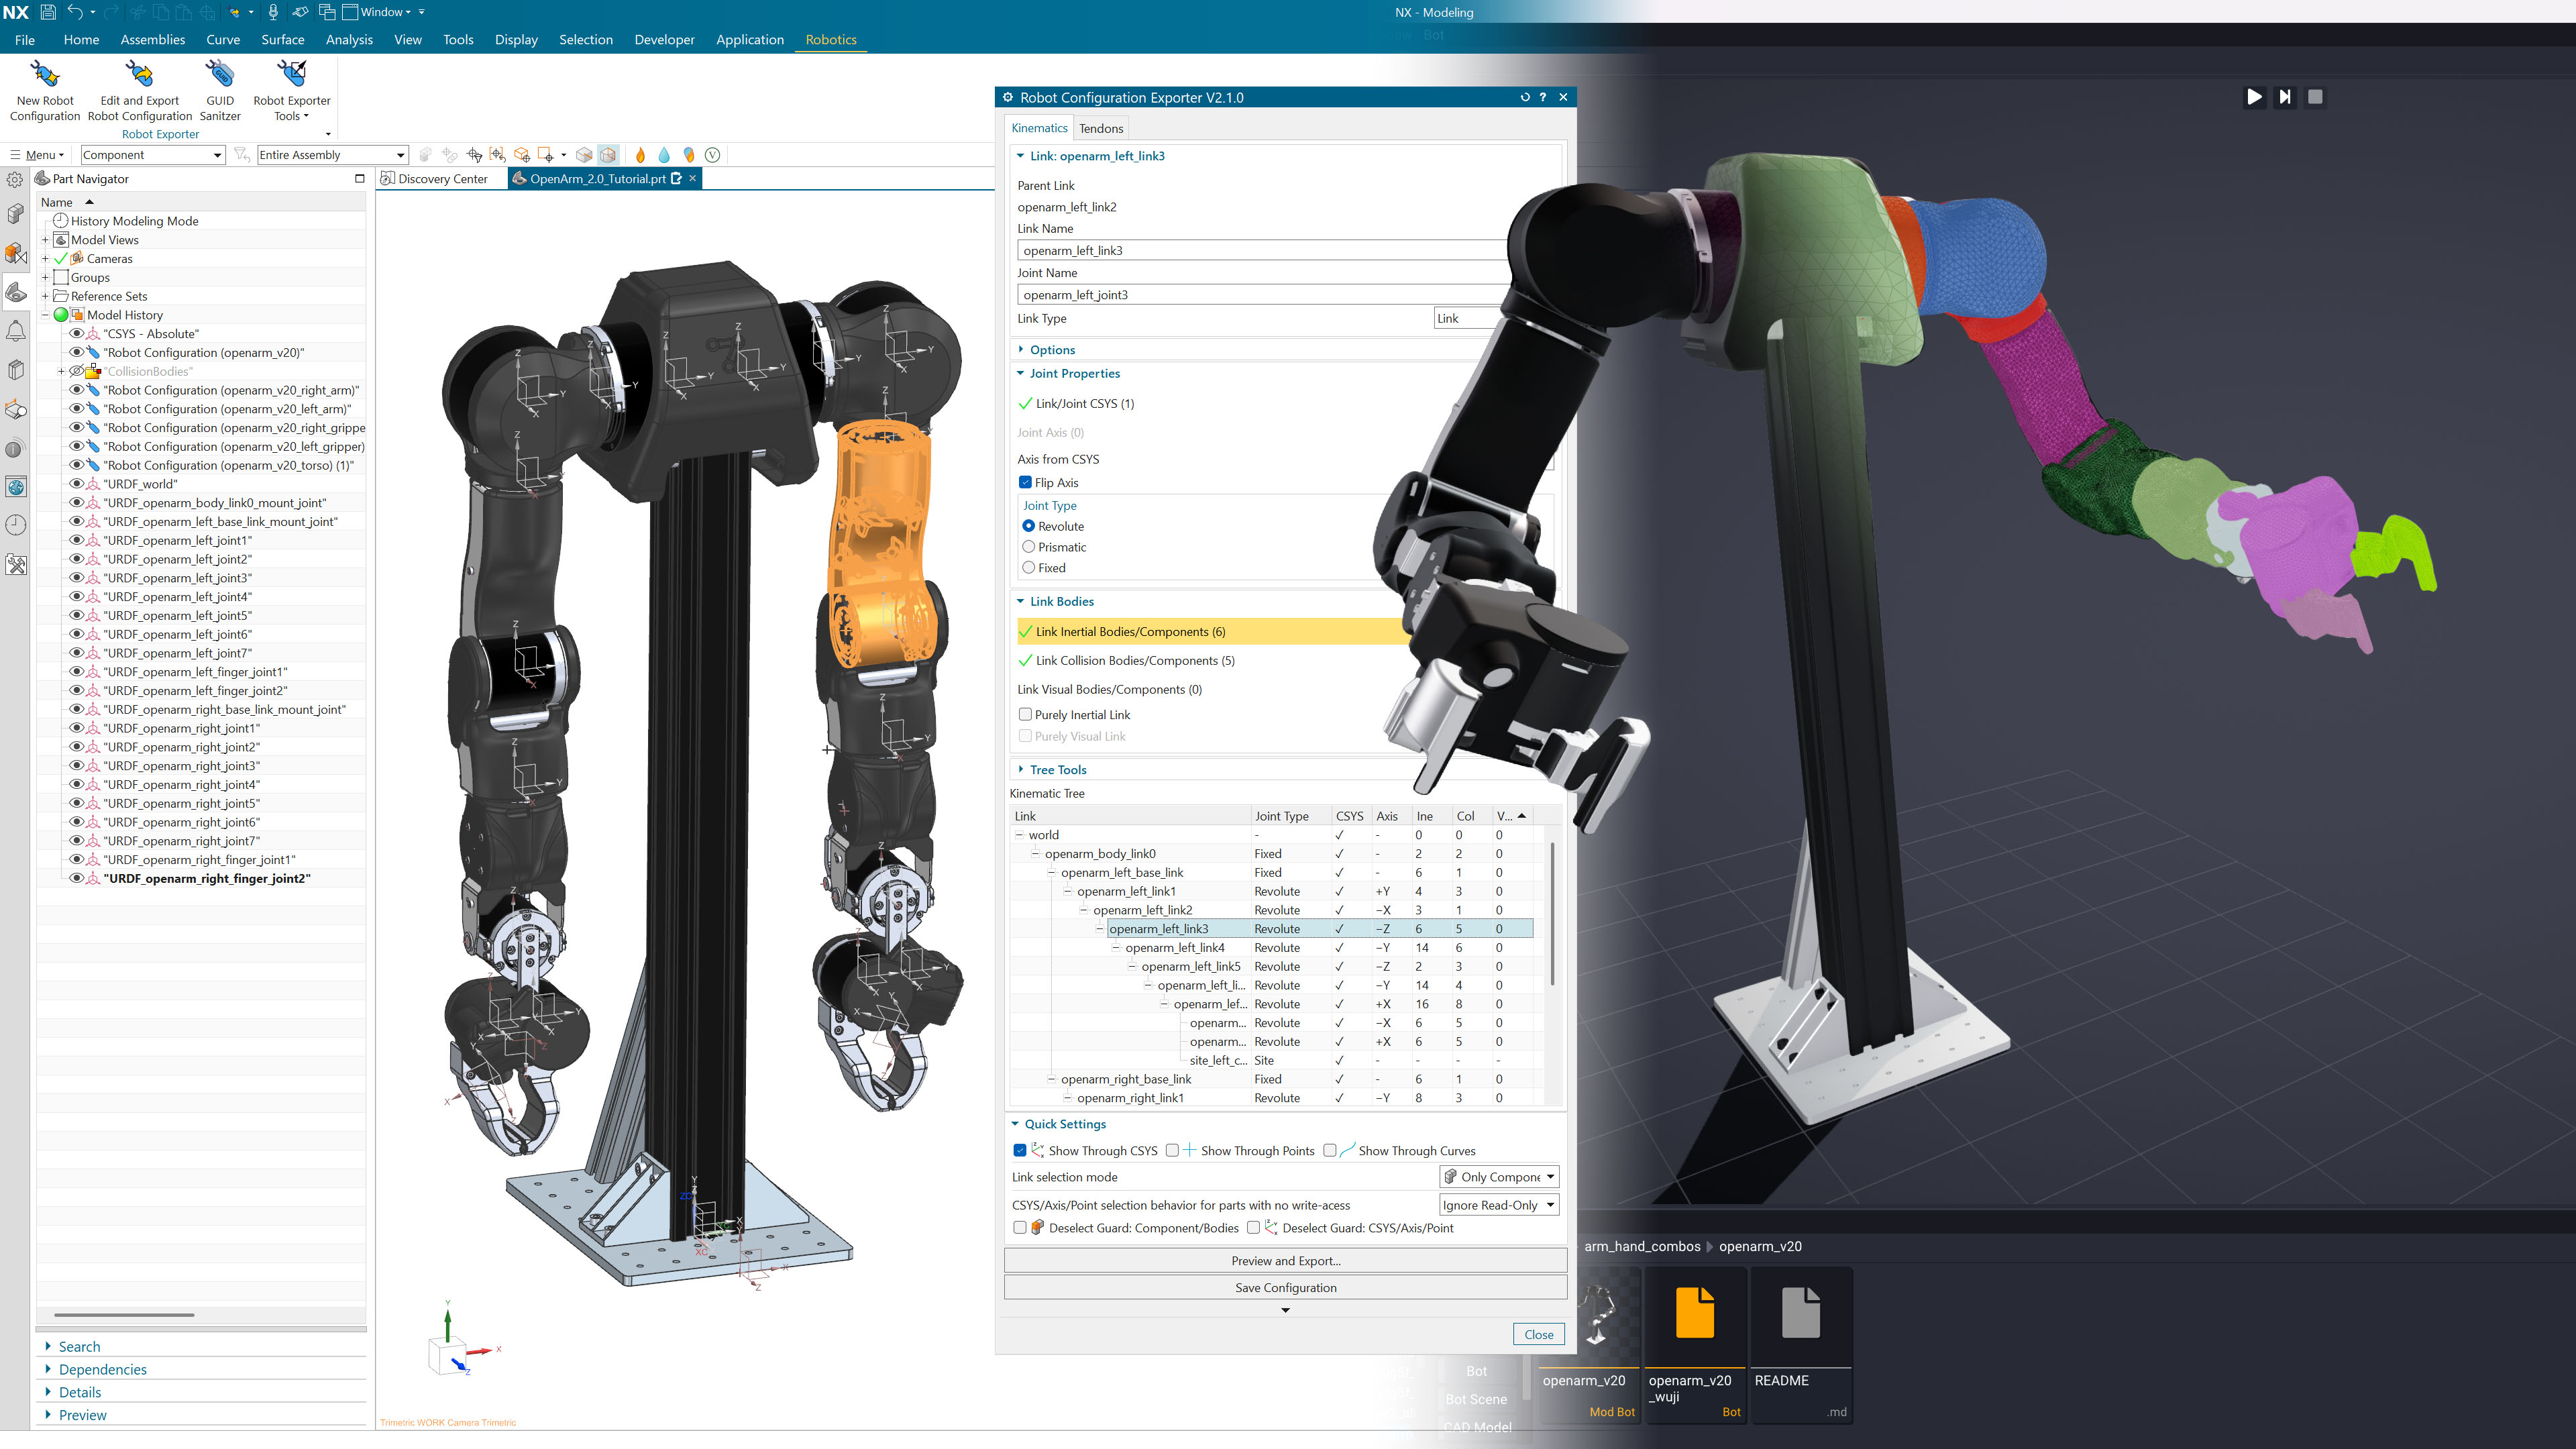Image resolution: width=2576 pixels, height=1449 pixels.
Task: Click the Undo arrow icon
Action: click(x=75, y=12)
